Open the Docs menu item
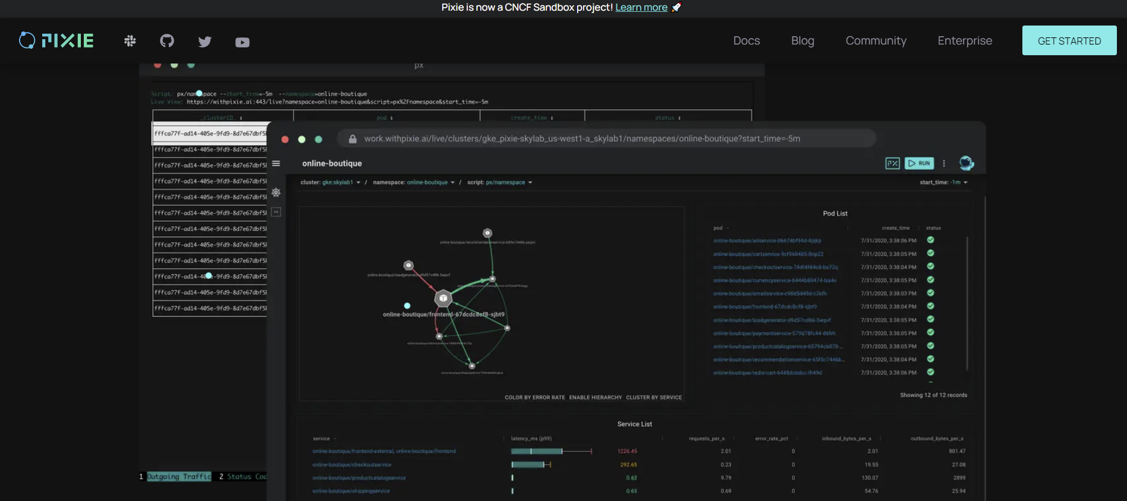 coord(747,40)
